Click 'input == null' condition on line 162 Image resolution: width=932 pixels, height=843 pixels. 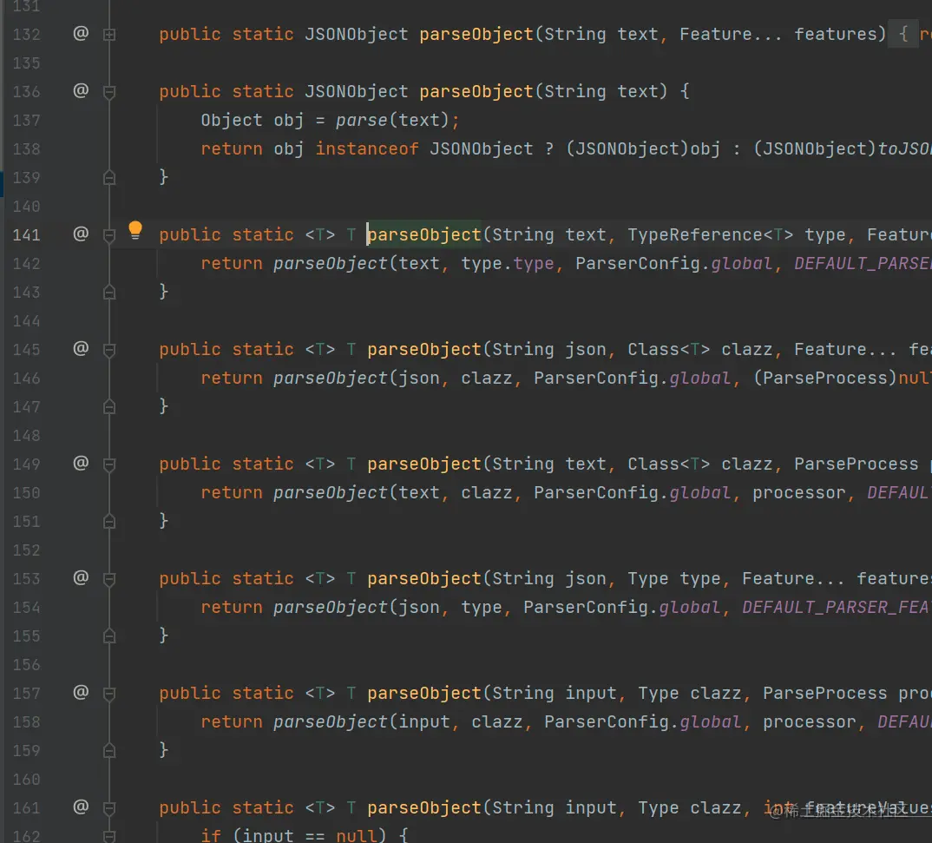pyautogui.click(x=310, y=836)
